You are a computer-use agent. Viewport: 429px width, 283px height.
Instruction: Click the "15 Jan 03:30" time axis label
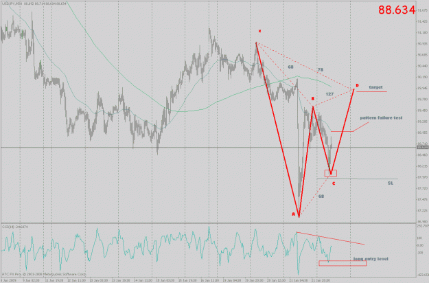(x=165, y=280)
